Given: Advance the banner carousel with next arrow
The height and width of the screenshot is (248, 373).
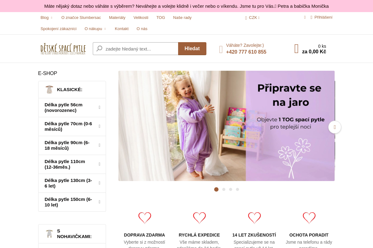Looking at the screenshot, I should point(334,127).
